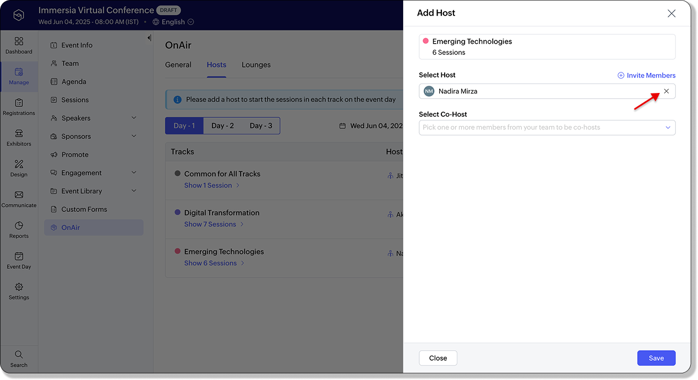698x380 pixels.
Task: Show 6 Sessions under Emerging Technologies
Action: (214, 263)
